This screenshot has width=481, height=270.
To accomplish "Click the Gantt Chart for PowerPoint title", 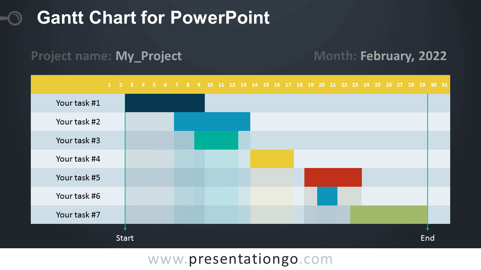I will coord(153,18).
